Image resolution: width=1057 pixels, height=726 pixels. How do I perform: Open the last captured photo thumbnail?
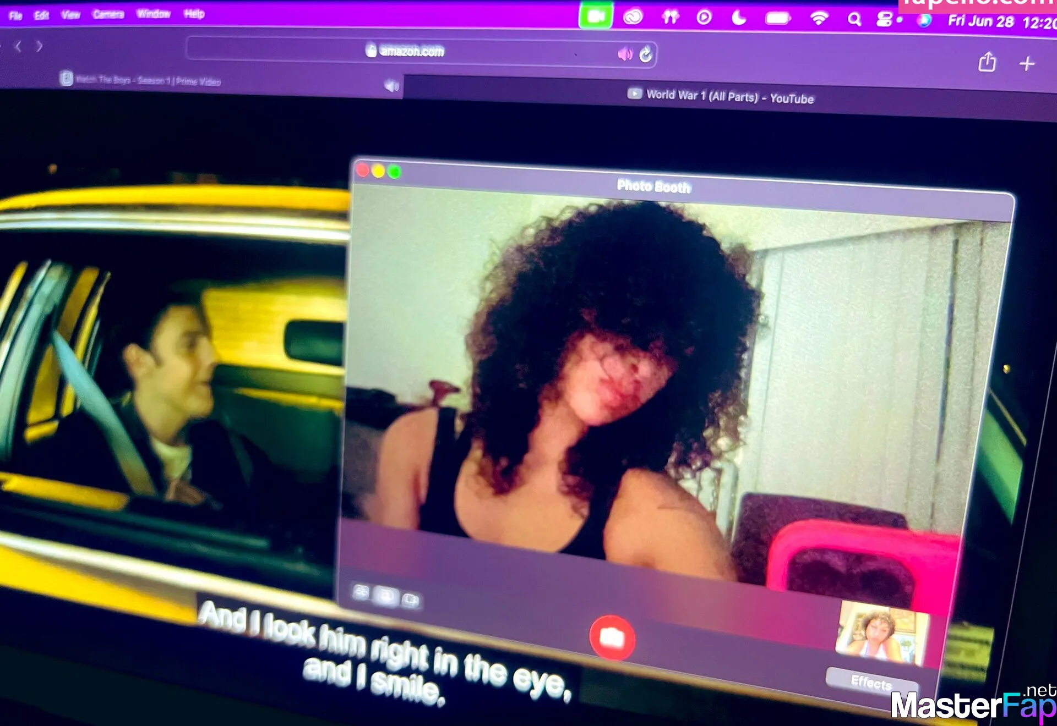pyautogui.click(x=882, y=632)
